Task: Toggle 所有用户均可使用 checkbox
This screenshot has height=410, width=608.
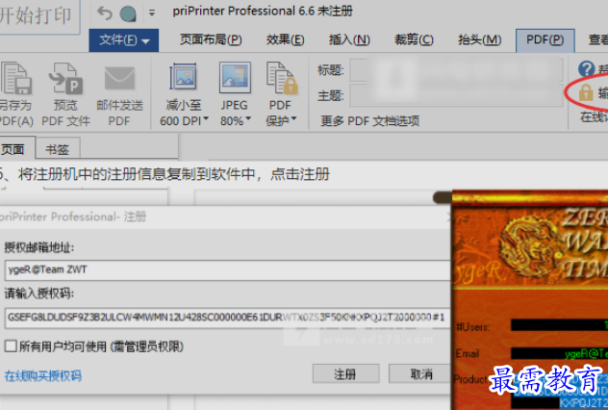Action: click(x=11, y=346)
